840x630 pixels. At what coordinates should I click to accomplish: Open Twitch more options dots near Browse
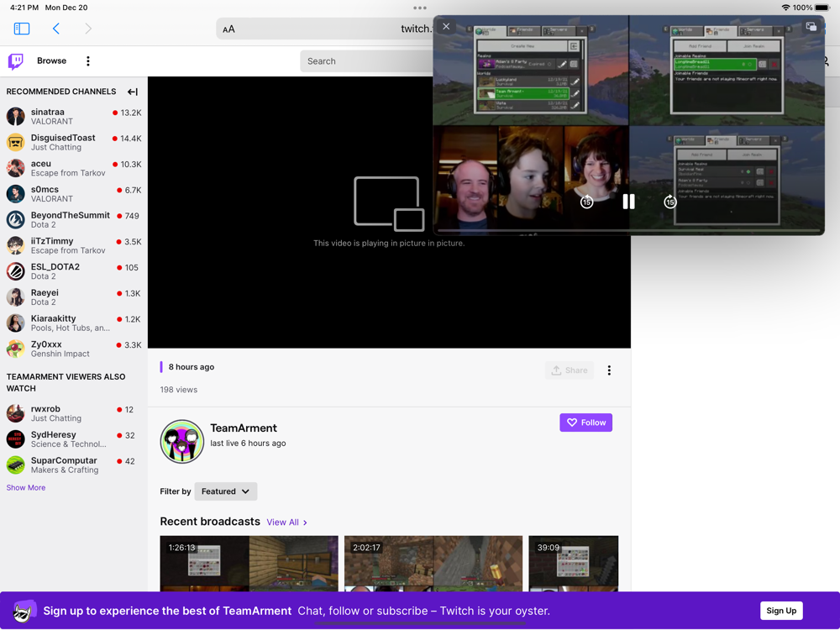(88, 61)
